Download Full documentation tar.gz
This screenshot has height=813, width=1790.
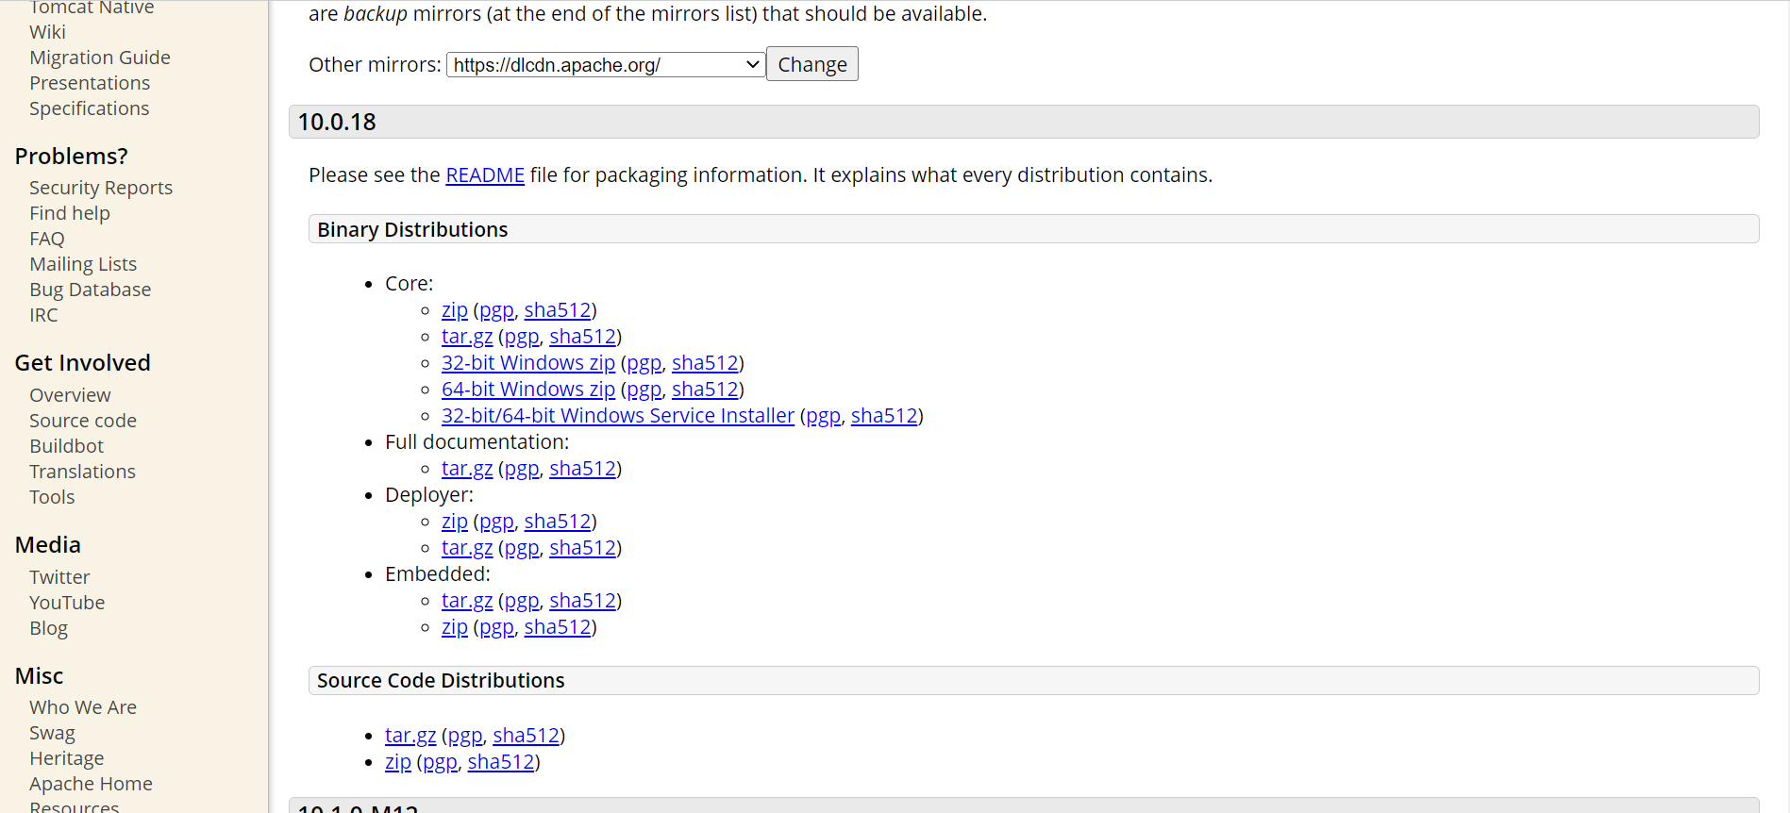[x=467, y=469]
